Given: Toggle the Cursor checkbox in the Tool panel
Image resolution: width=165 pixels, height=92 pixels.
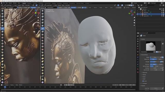Looking at the screenshot, I should (143, 81).
